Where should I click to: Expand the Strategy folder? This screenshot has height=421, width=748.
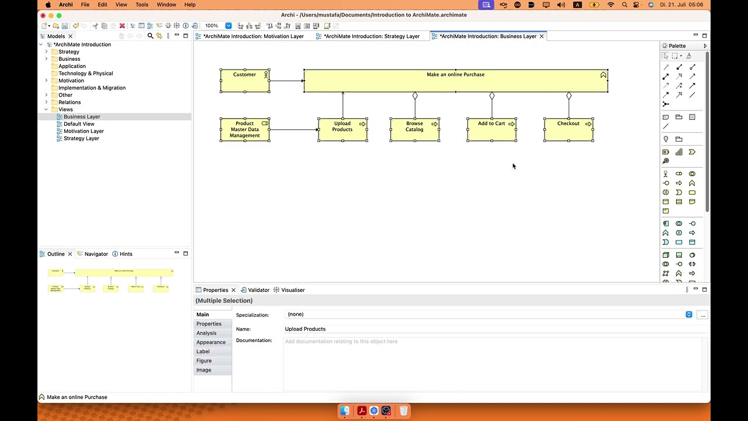pyautogui.click(x=46, y=51)
